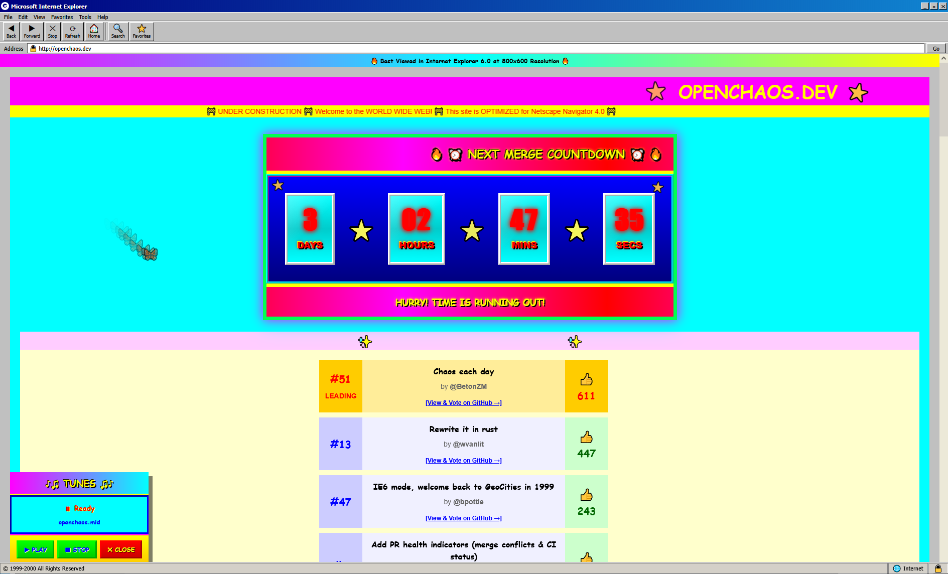Viewport: 948px width, 574px height.
Task: Close the TUNES player widget
Action: (121, 549)
